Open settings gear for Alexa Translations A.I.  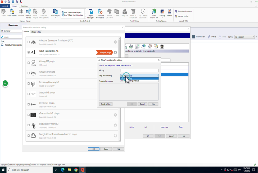[115, 52]
